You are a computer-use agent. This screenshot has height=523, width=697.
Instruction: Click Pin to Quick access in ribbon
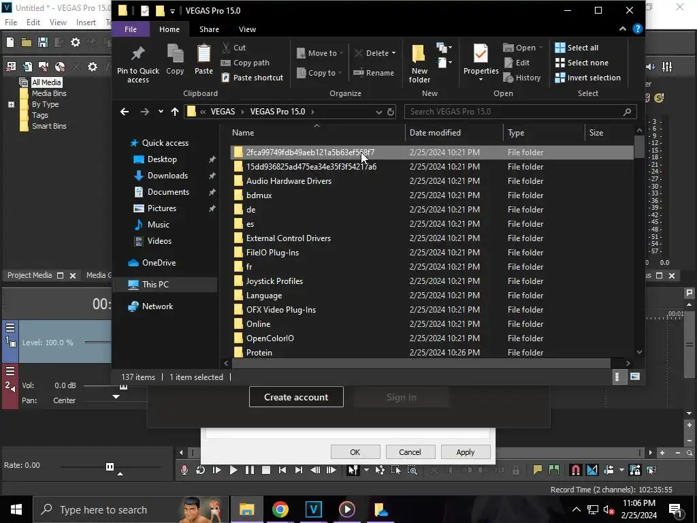[137, 63]
